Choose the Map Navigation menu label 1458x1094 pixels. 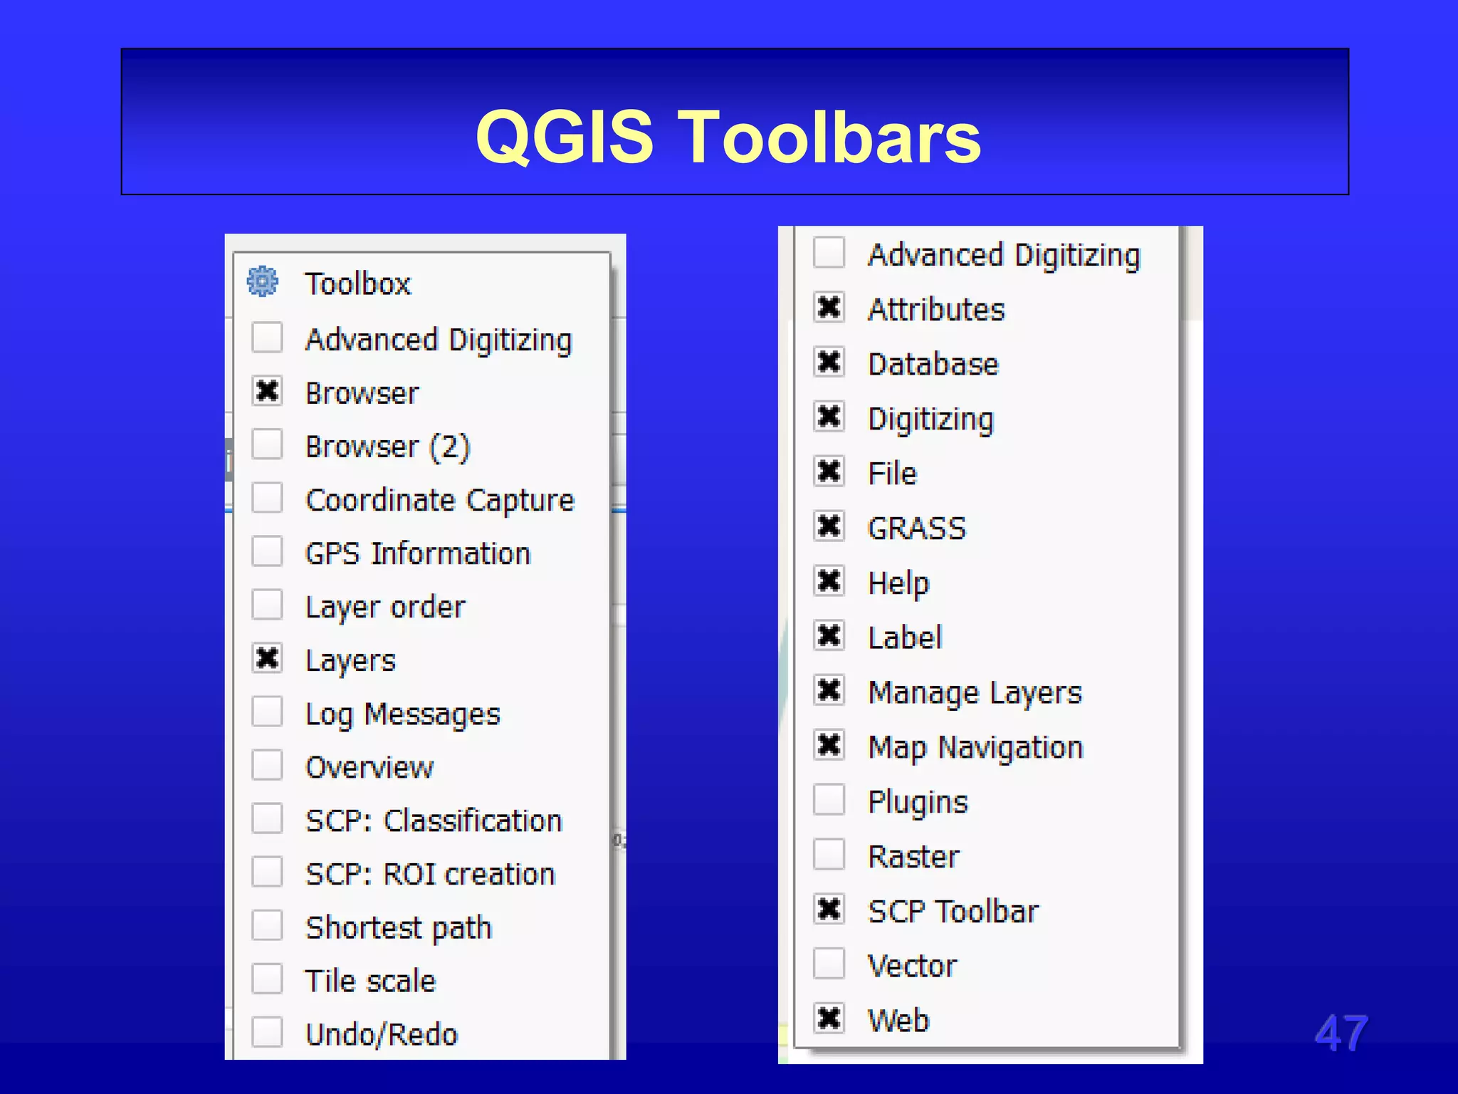pos(975,749)
